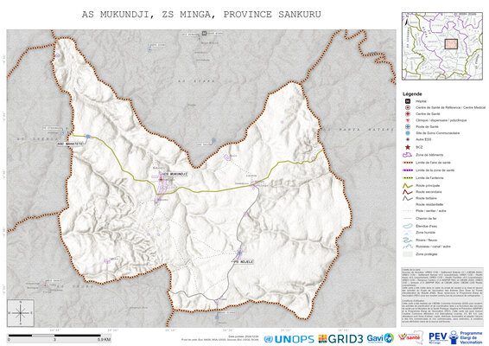Click the Étendue d'eau legend symbol
The width and height of the screenshot is (489, 346).
click(407, 226)
